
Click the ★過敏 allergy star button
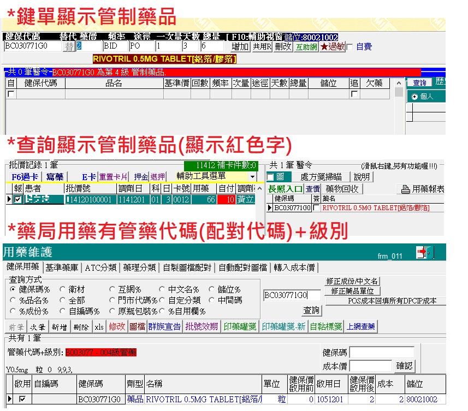(x=333, y=47)
